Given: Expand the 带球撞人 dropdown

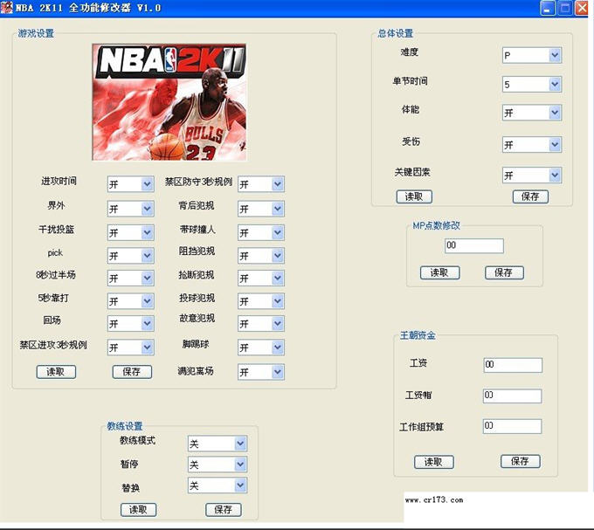Looking at the screenshot, I should tap(261, 232).
